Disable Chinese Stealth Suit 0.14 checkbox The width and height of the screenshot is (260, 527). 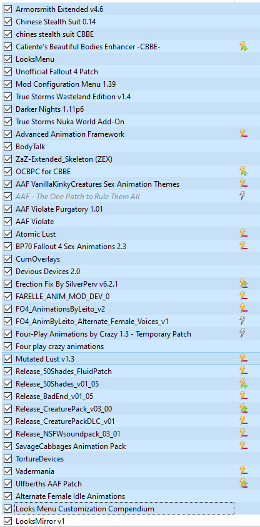pyautogui.click(x=7, y=22)
